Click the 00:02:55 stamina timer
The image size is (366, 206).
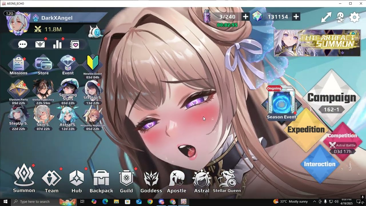click(227, 25)
